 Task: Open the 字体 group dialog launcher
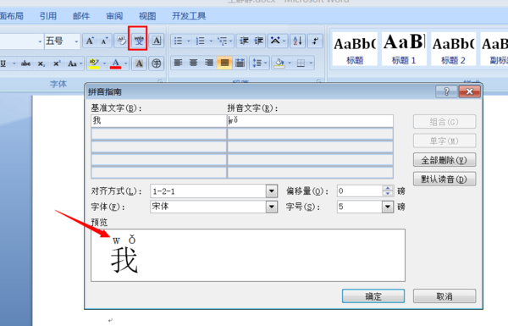pyautogui.click(x=160, y=81)
